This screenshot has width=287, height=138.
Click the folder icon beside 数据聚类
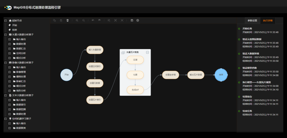pos(14,128)
